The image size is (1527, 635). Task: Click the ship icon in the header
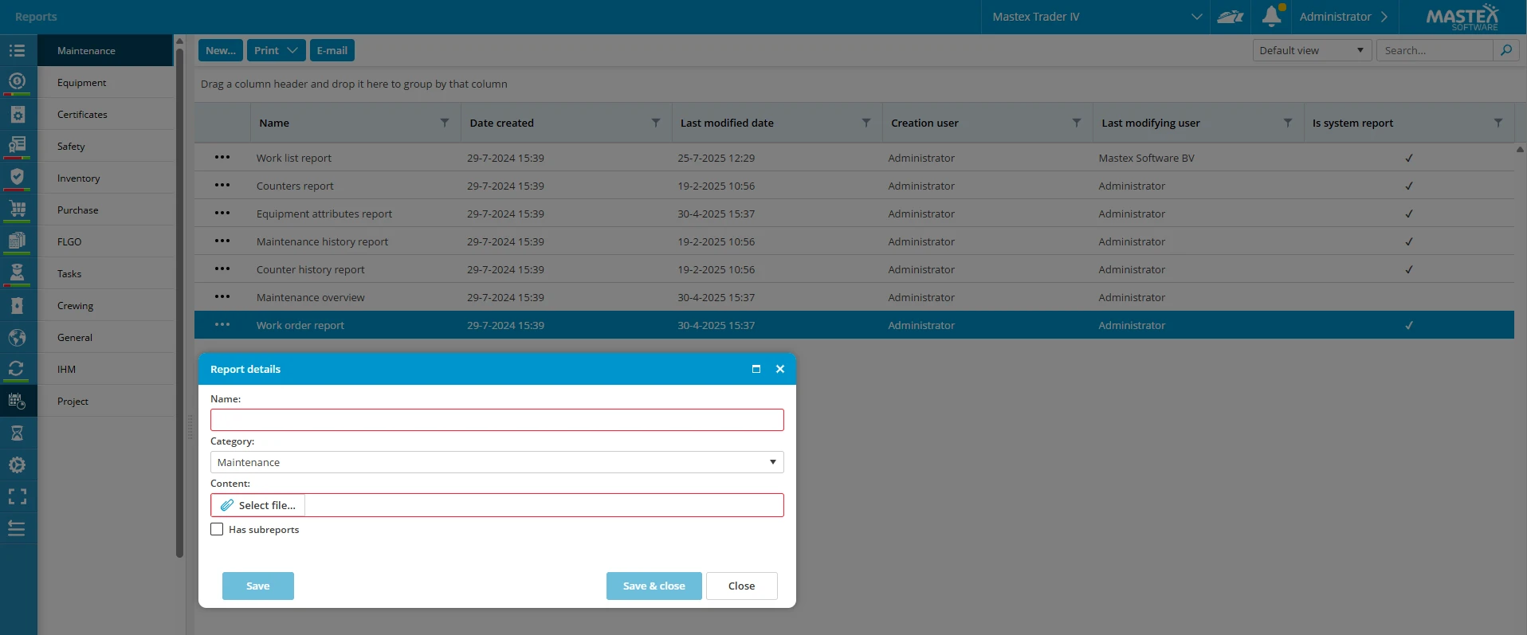click(x=1230, y=17)
